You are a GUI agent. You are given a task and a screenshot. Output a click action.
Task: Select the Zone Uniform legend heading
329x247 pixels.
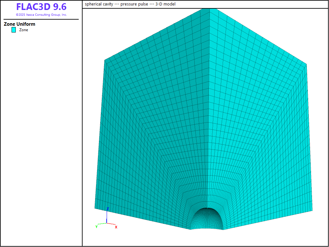tap(20, 24)
